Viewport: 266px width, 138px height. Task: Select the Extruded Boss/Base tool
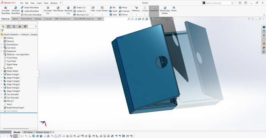click(6, 10)
